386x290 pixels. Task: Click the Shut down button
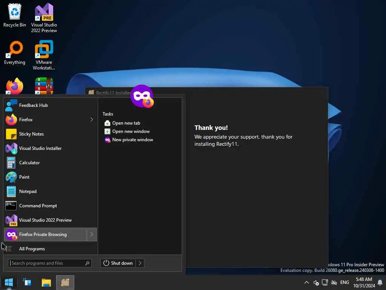coord(118,263)
